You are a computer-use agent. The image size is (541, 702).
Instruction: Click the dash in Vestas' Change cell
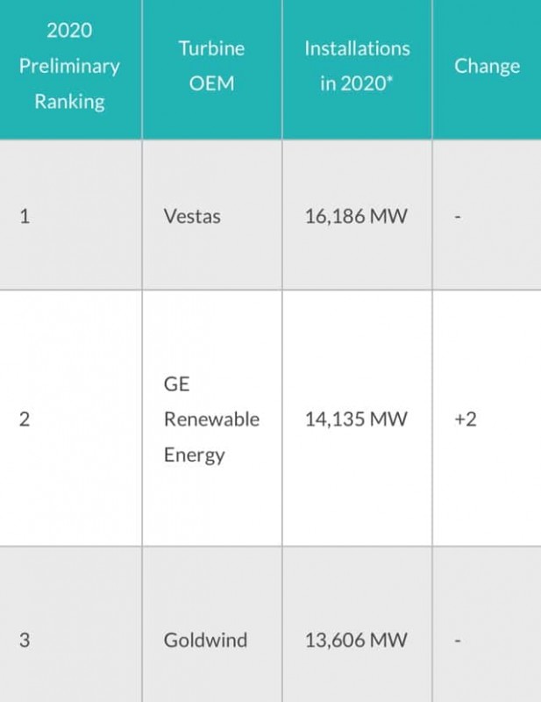[x=458, y=217]
